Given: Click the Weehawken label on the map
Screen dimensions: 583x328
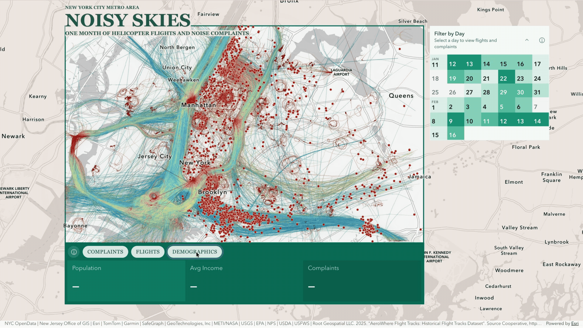Looking at the screenshot, I should click(x=184, y=80).
